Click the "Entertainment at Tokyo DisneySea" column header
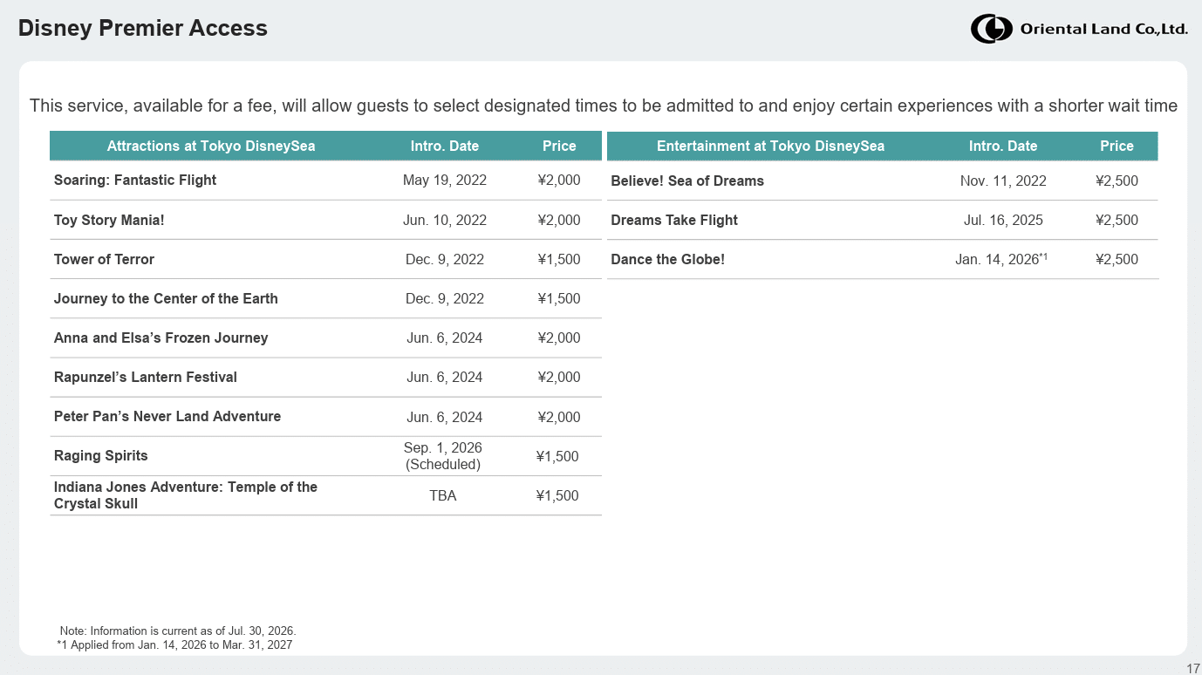1202x675 pixels. coord(770,146)
